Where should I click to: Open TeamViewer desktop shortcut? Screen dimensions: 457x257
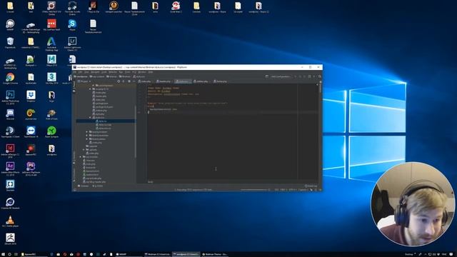click(x=31, y=131)
